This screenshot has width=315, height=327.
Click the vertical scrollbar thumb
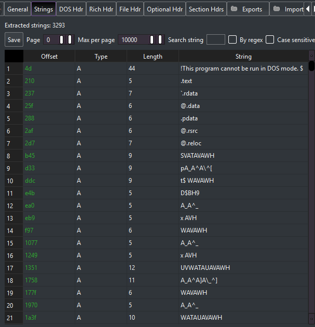tap(311, 66)
